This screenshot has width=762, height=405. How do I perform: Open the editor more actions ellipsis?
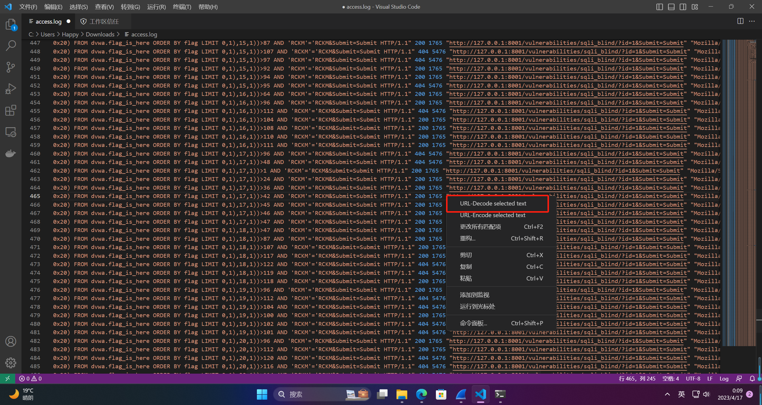click(x=752, y=21)
